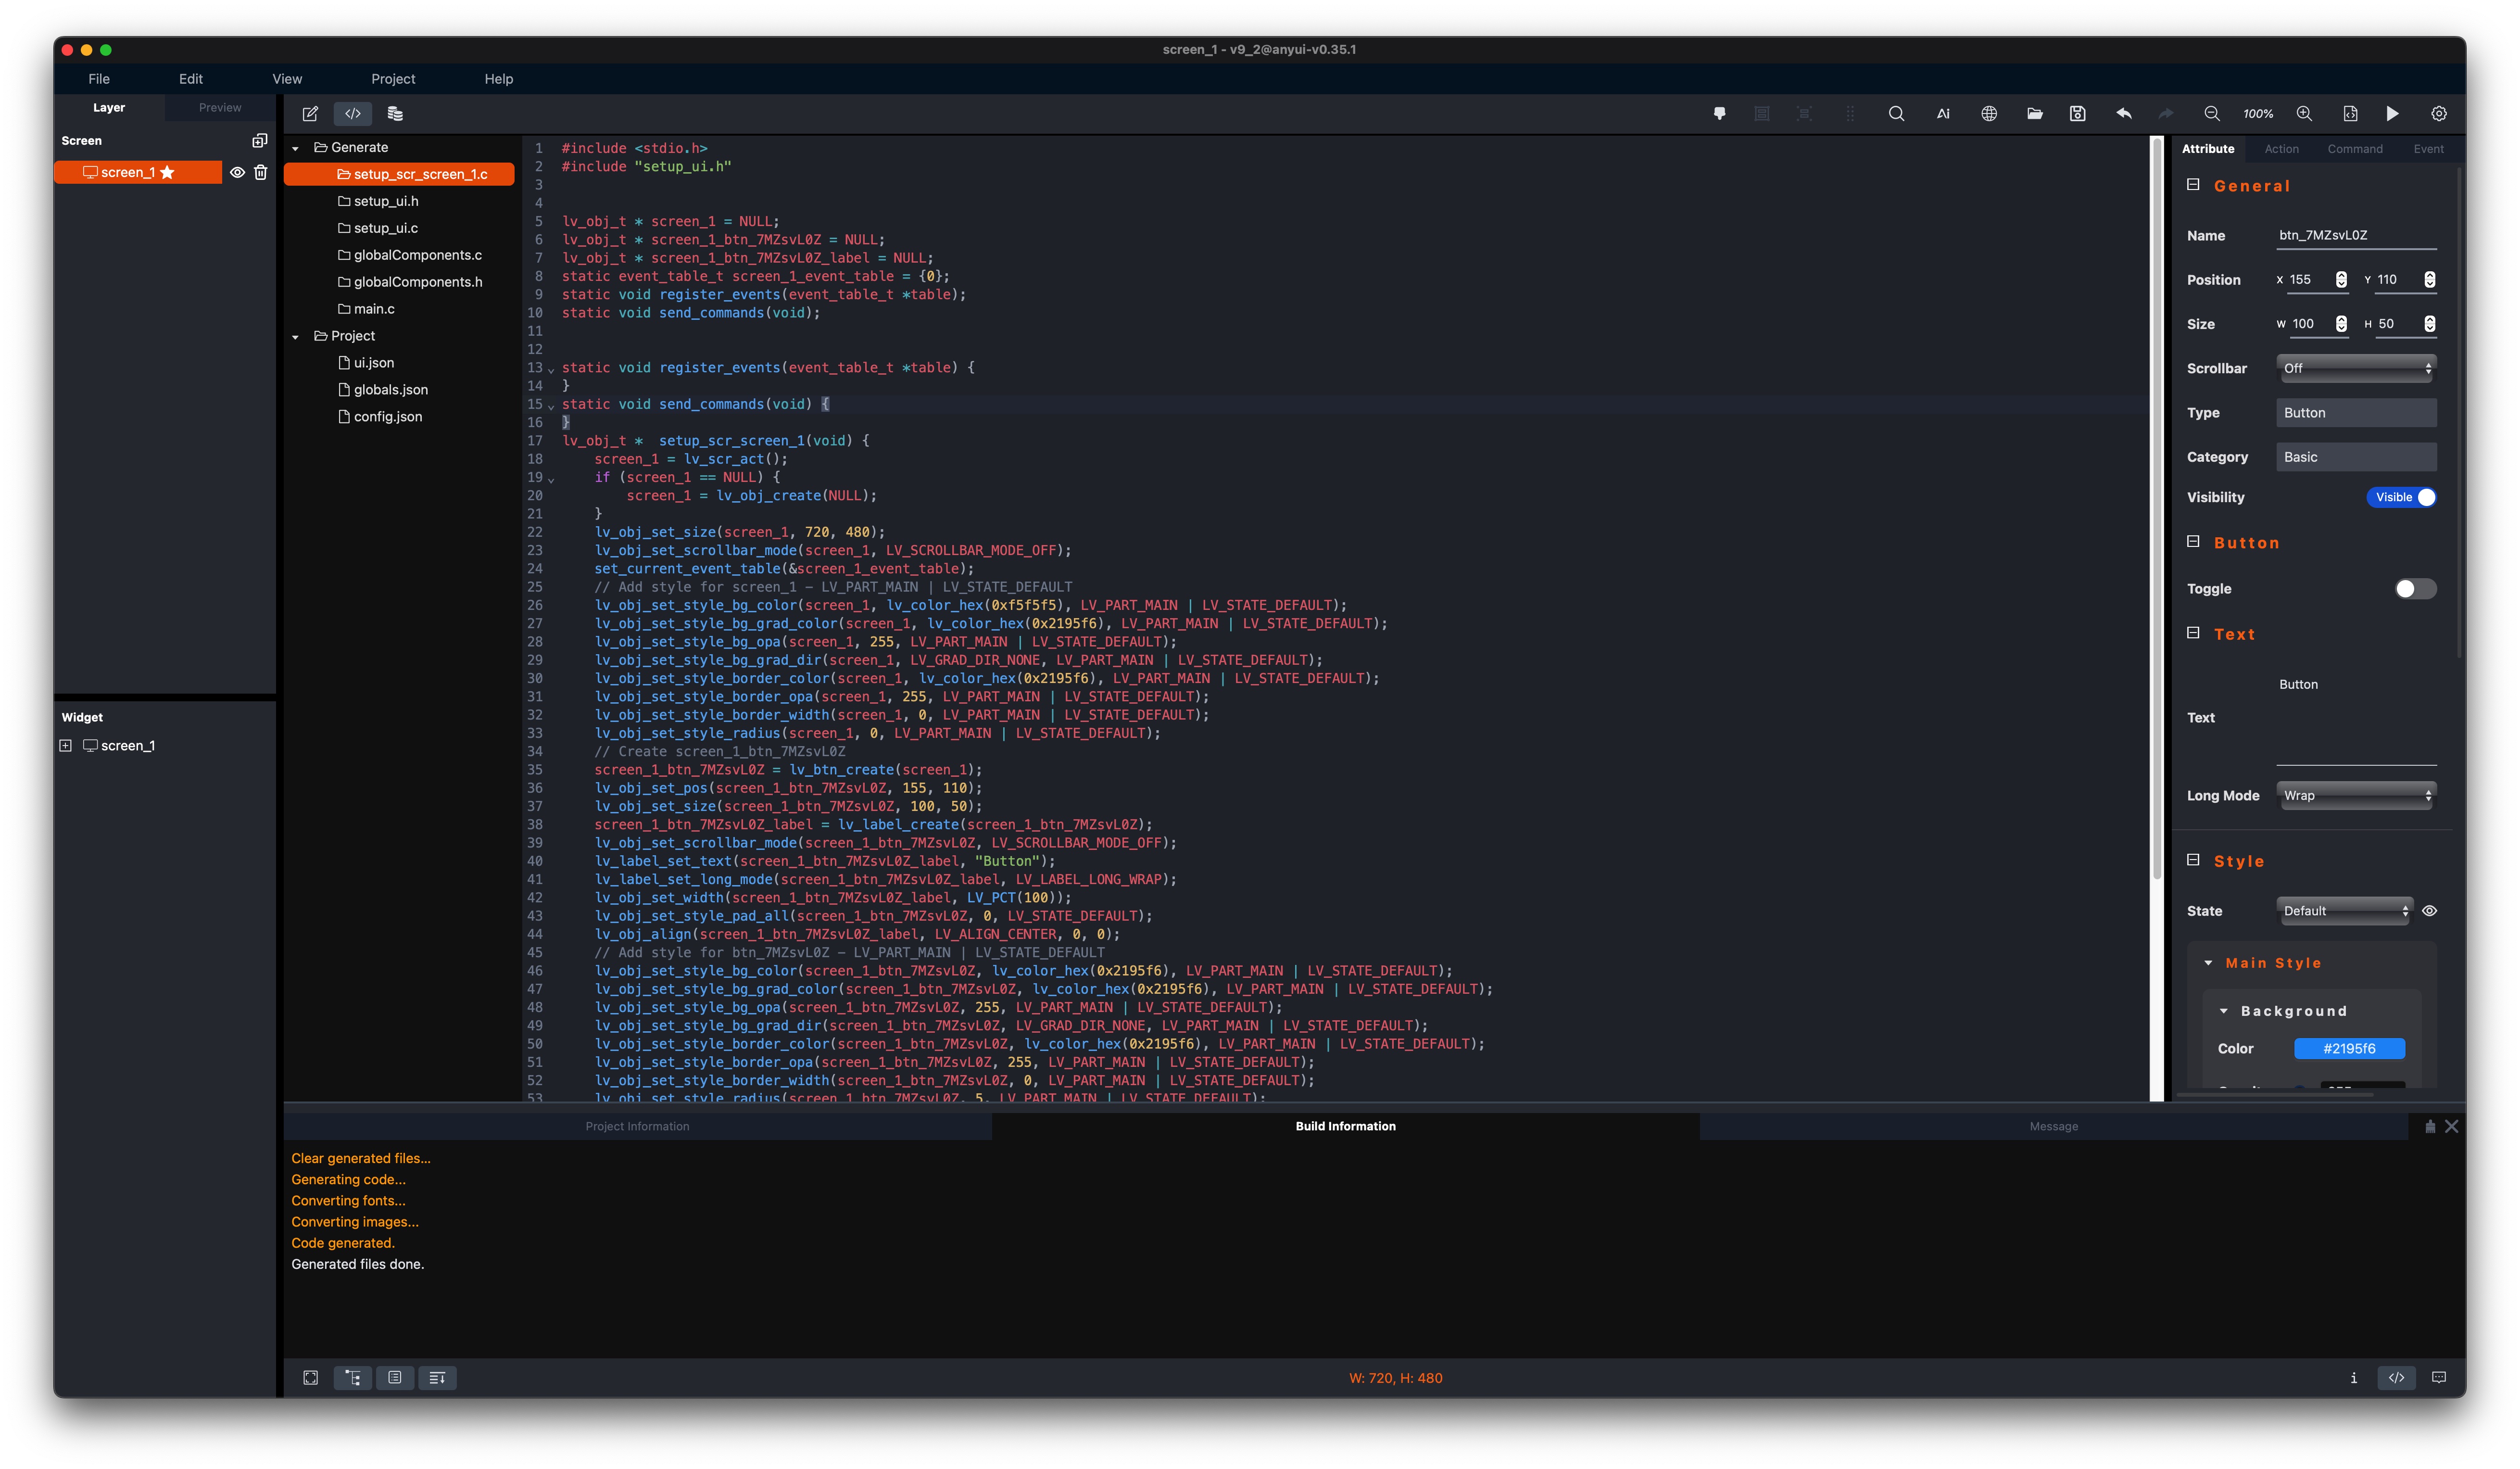The height and width of the screenshot is (1469, 2520).
Task: Click the generate code file icon
Action: point(2350,114)
